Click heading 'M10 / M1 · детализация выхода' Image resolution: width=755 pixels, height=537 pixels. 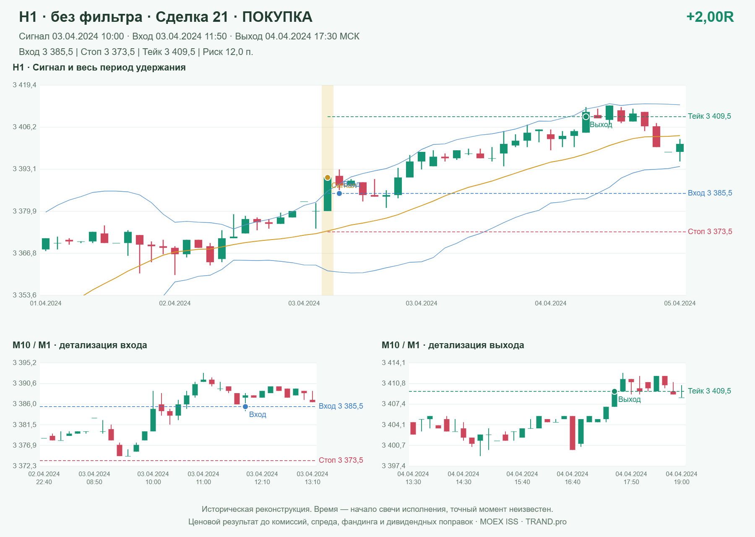(453, 345)
